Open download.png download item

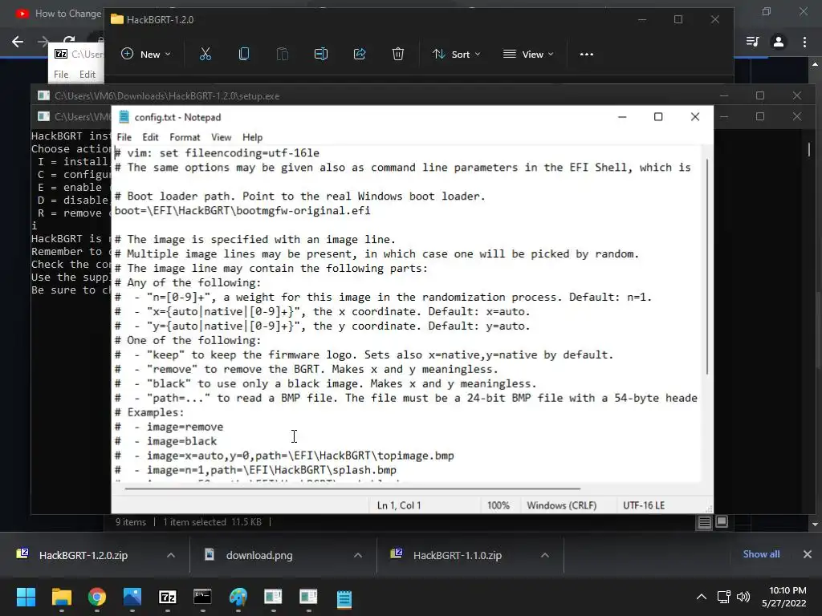click(x=259, y=555)
